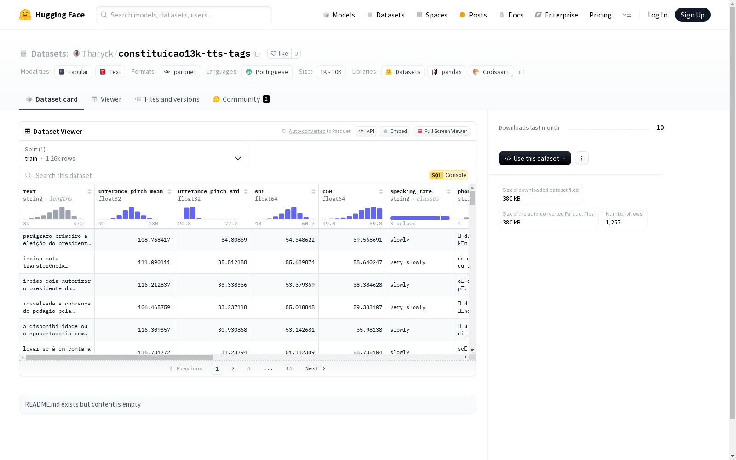
Task: Click the cell with value 35.512188
Action: coord(213,262)
